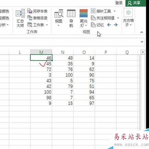Select cell containing 72 in column M
The width and height of the screenshot is (149, 149).
(41, 69)
